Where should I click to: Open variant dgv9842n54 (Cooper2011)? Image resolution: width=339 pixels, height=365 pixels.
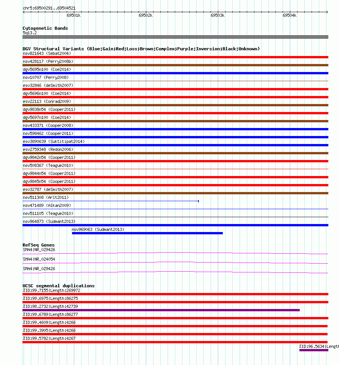[176, 161]
